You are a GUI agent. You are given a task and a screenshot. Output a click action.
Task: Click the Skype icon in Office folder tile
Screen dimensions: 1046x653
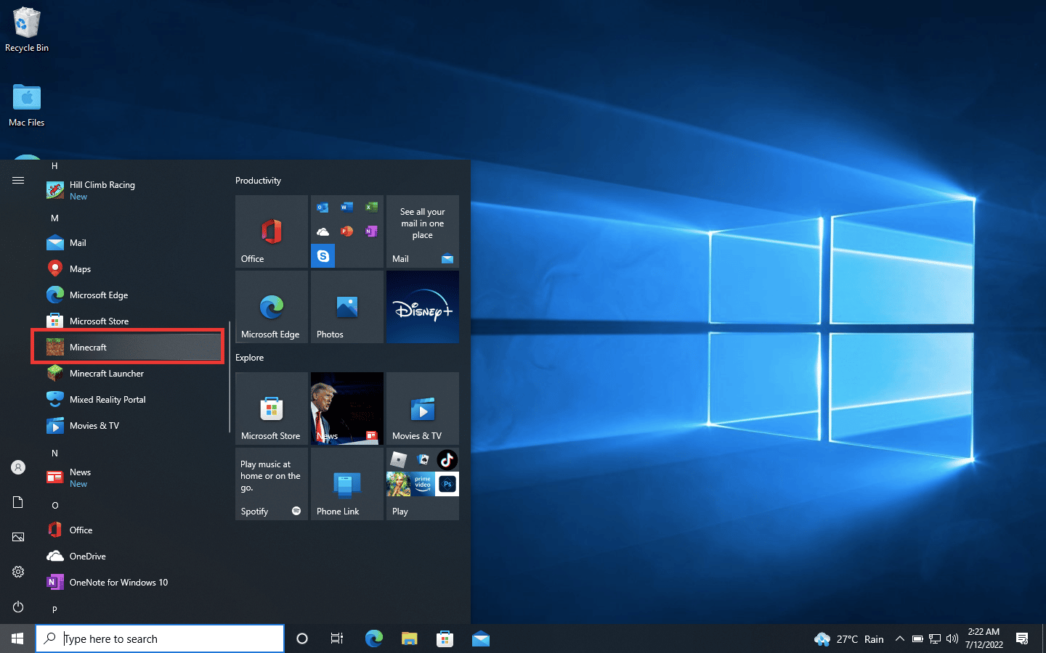click(x=323, y=256)
